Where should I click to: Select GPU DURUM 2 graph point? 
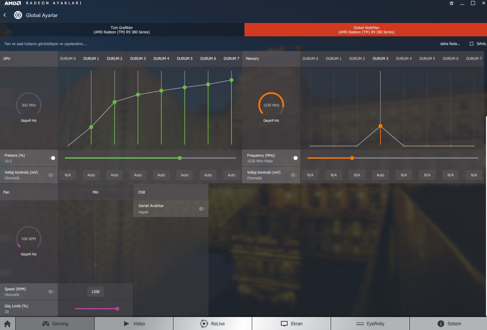(115, 102)
